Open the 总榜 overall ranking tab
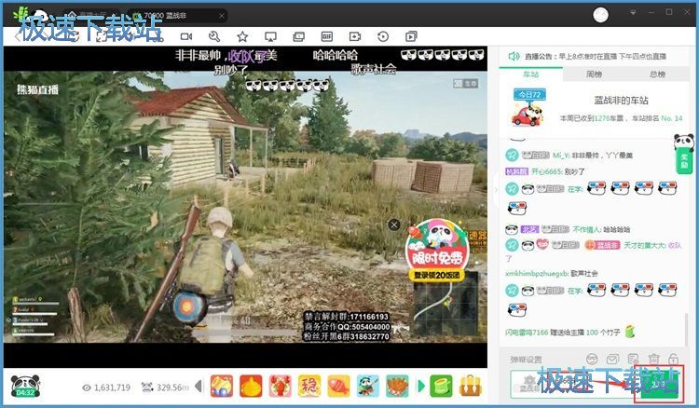 tap(658, 74)
